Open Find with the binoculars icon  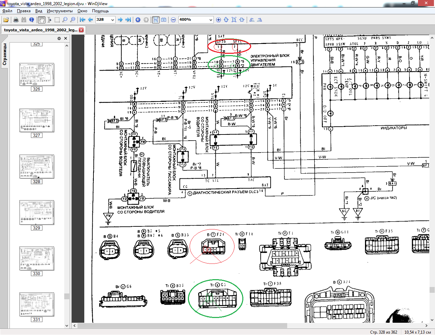coord(23,20)
